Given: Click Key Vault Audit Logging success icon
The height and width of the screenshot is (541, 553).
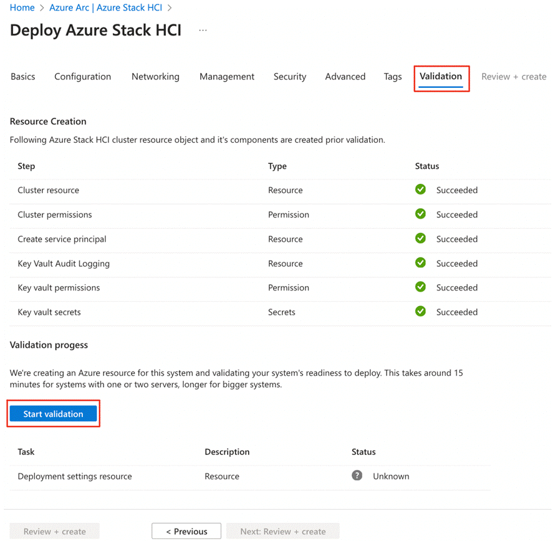Looking at the screenshot, I should (x=421, y=263).
